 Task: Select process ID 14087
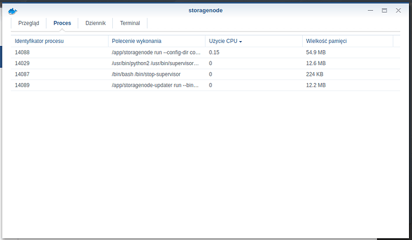point(22,74)
